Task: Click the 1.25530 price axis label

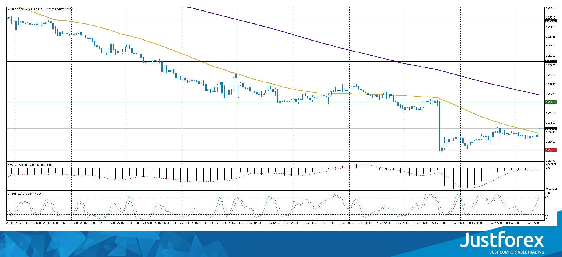Action: pos(551,85)
